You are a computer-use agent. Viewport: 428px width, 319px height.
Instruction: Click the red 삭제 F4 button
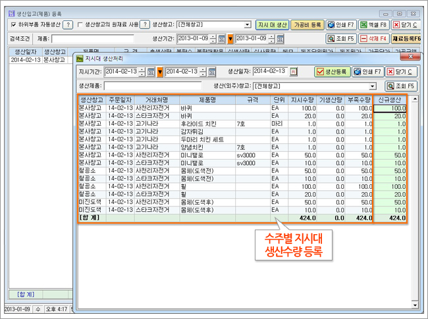tap(374, 39)
